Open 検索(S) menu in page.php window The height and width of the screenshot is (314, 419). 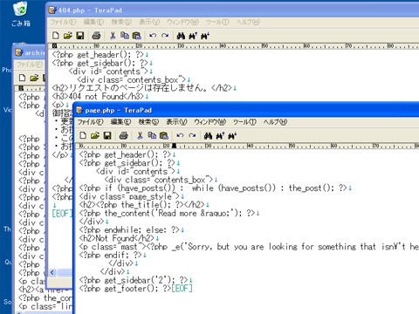148,122
